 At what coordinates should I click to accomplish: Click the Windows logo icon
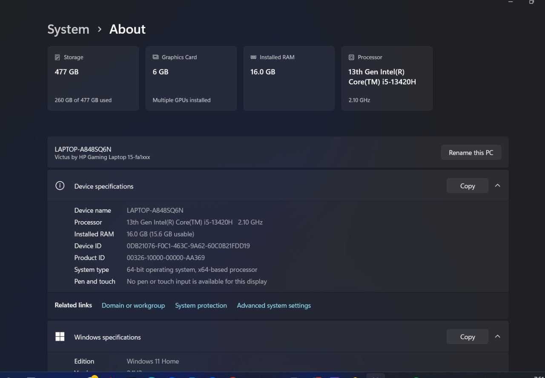[x=60, y=337]
